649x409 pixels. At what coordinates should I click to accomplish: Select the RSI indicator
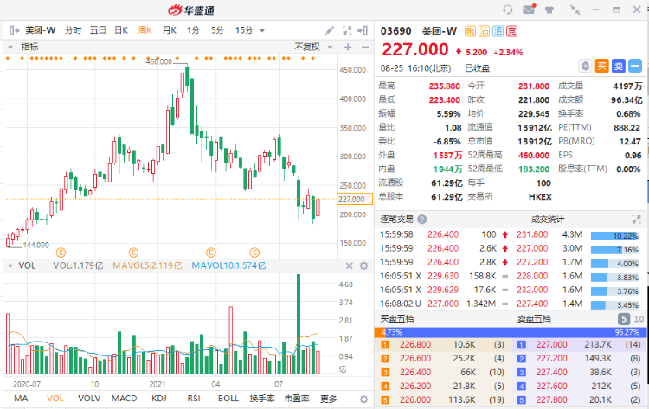point(194,399)
